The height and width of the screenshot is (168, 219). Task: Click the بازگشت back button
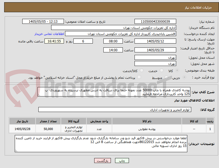[103, 161]
